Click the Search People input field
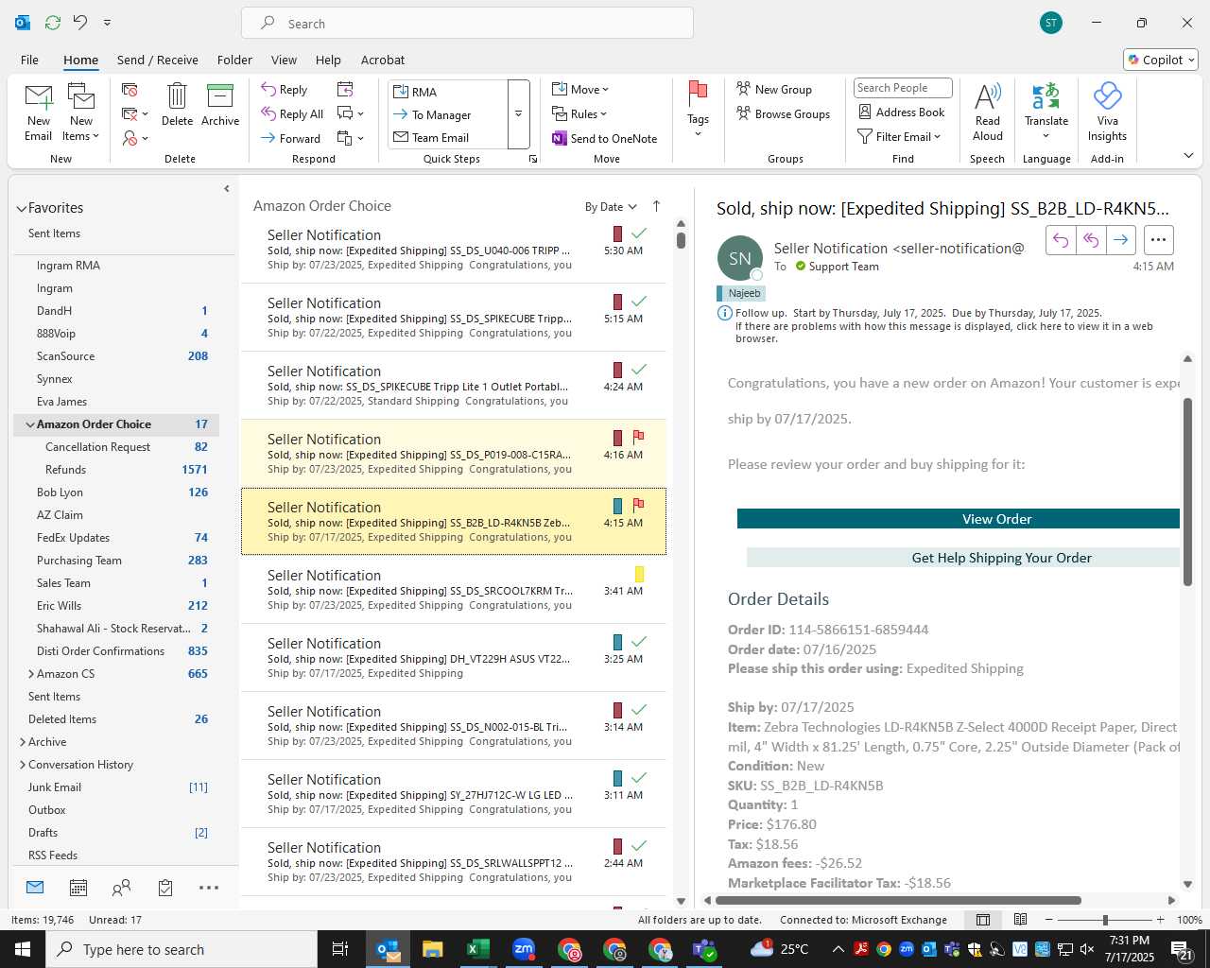The width and height of the screenshot is (1210, 968). tap(903, 88)
